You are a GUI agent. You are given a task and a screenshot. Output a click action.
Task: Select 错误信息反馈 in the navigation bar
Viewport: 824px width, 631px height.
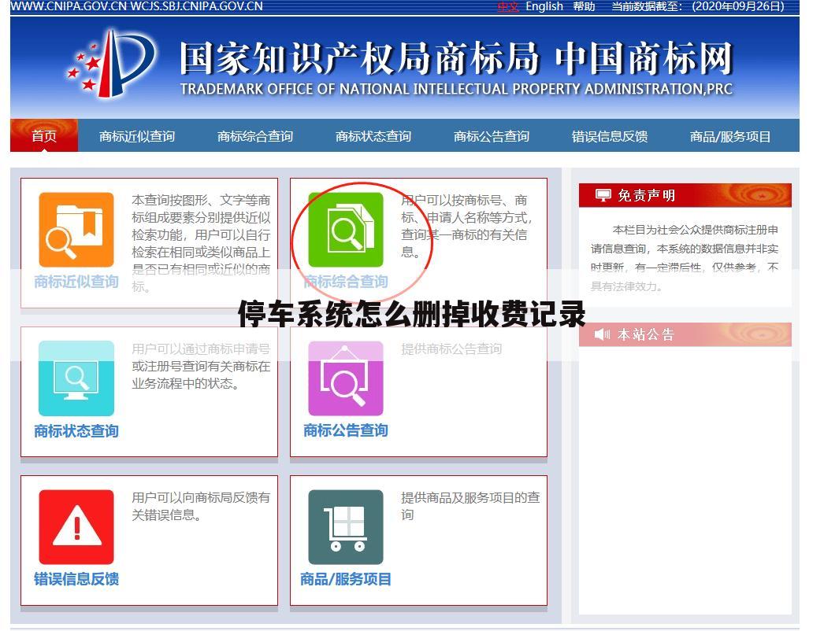click(610, 136)
